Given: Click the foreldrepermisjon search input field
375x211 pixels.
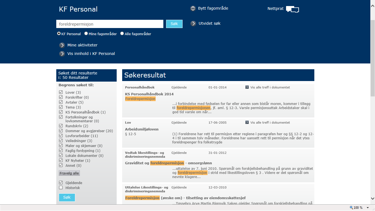Looking at the screenshot, I should point(110,24).
